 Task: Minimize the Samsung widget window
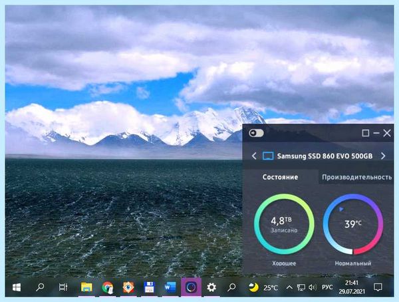pyautogui.click(x=376, y=133)
